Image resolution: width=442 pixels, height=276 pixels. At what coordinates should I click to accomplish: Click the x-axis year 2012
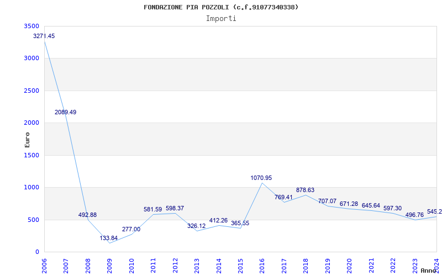175,265
